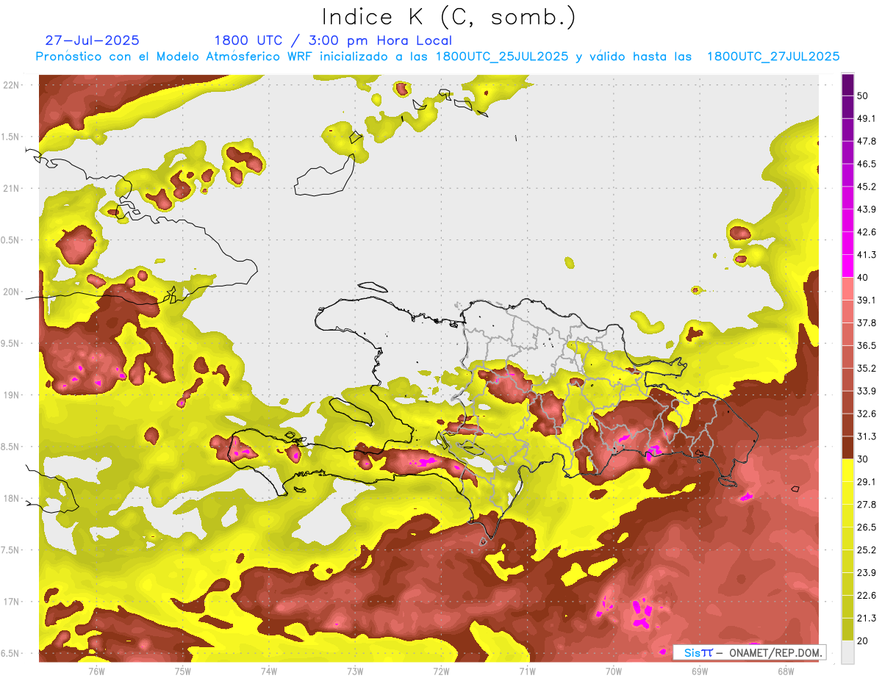Click the '69W' longitude label
The image size is (882, 681).
point(699,671)
